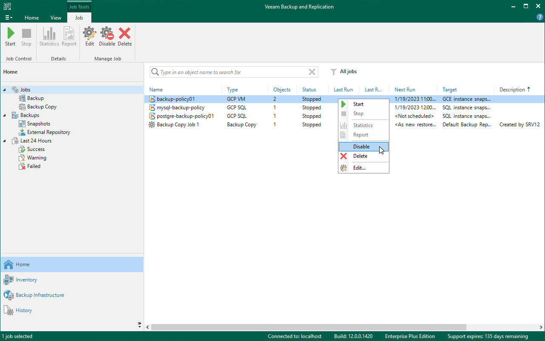The width and height of the screenshot is (545, 341).
Task: Choose Edit... in the context menu
Action: tap(363, 168)
